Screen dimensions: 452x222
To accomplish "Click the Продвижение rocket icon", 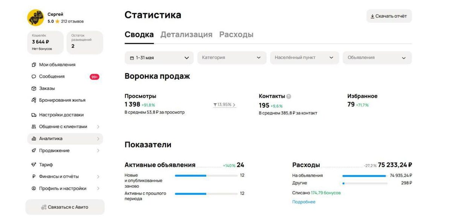I will [34, 151].
